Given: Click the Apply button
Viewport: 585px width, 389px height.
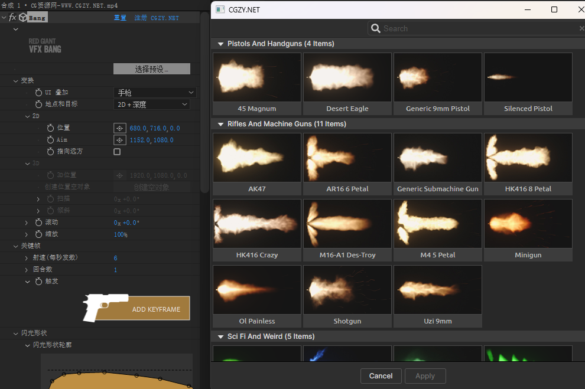Looking at the screenshot, I should pos(425,376).
